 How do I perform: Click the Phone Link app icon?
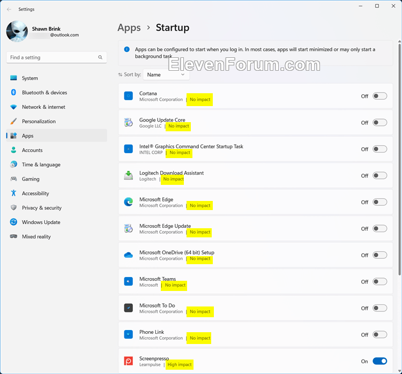pos(129,334)
